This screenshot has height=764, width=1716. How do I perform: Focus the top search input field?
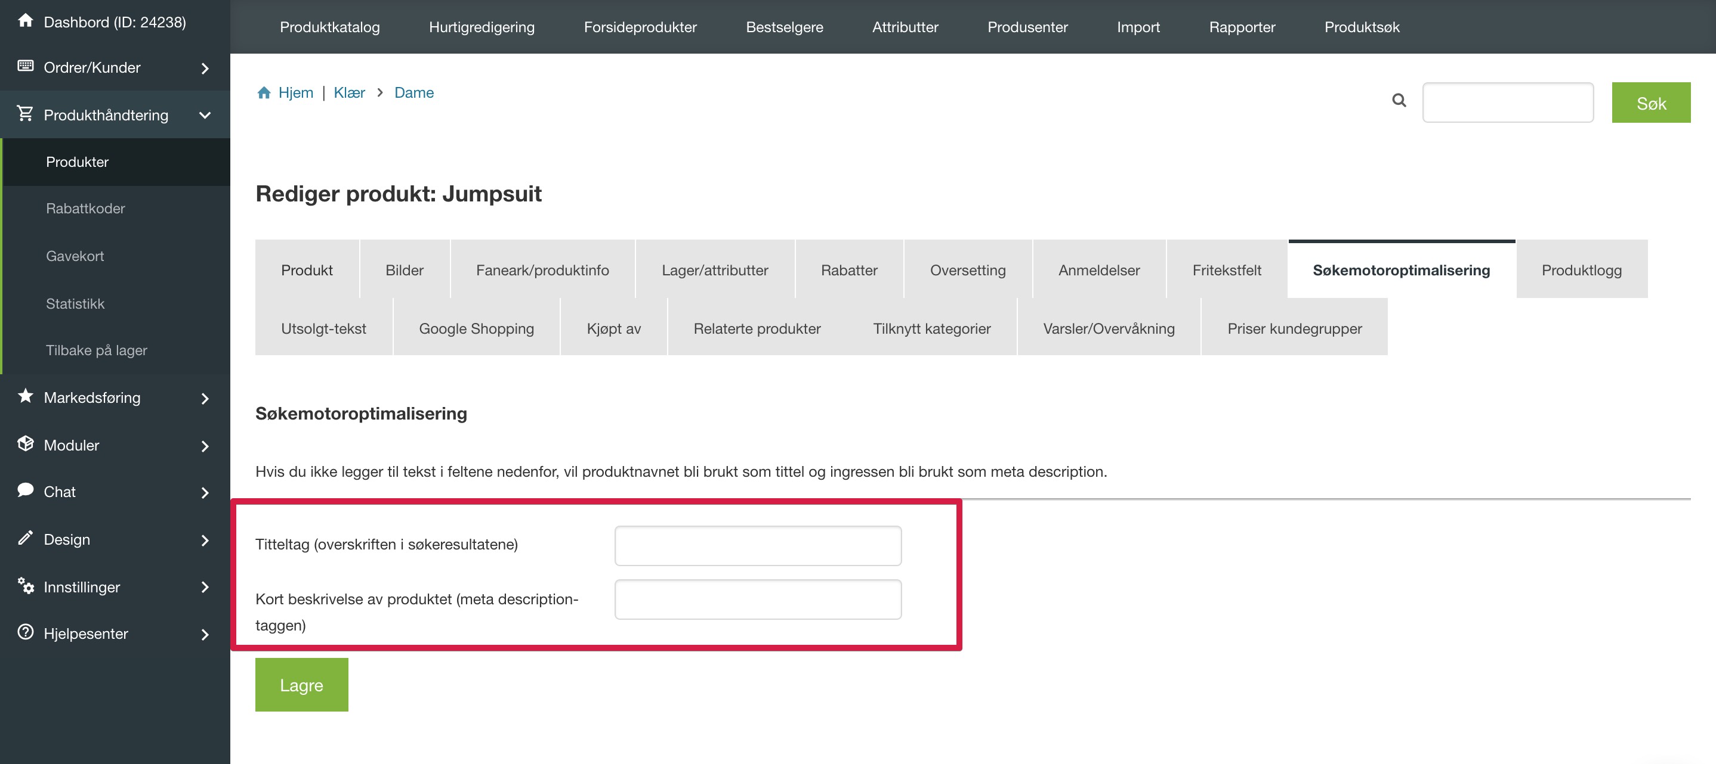coord(1508,103)
